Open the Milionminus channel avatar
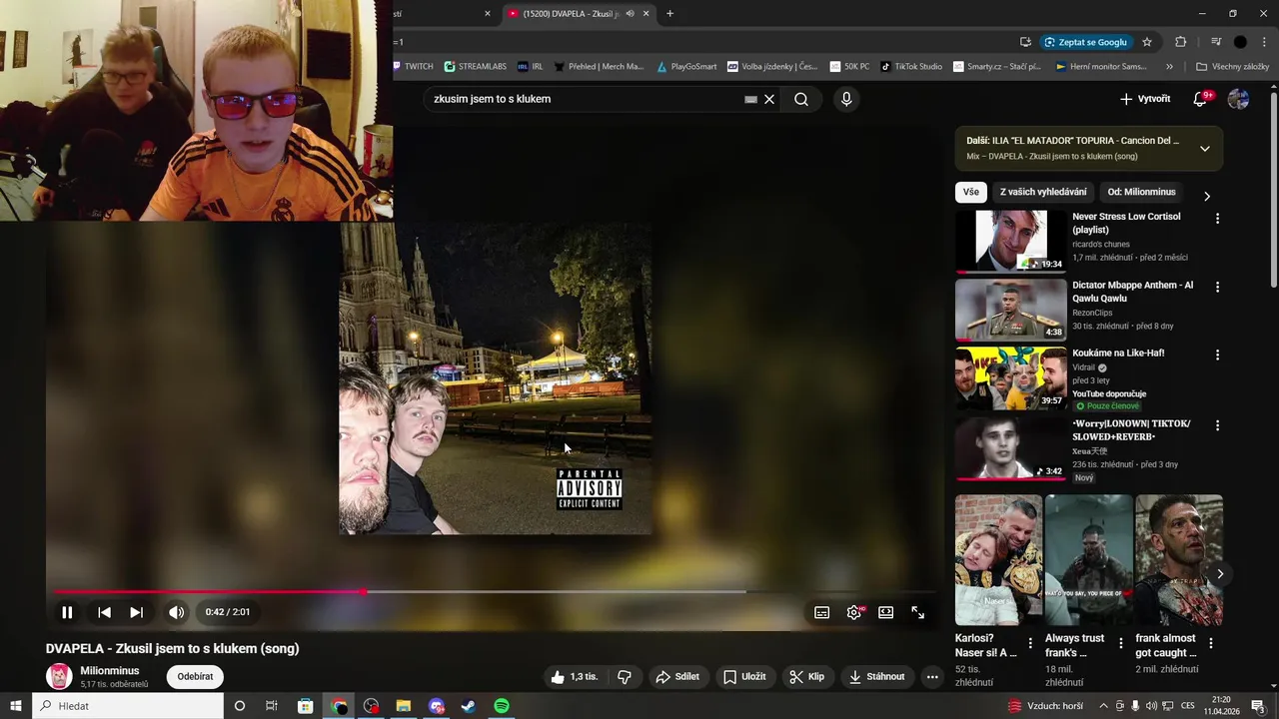 click(x=59, y=676)
